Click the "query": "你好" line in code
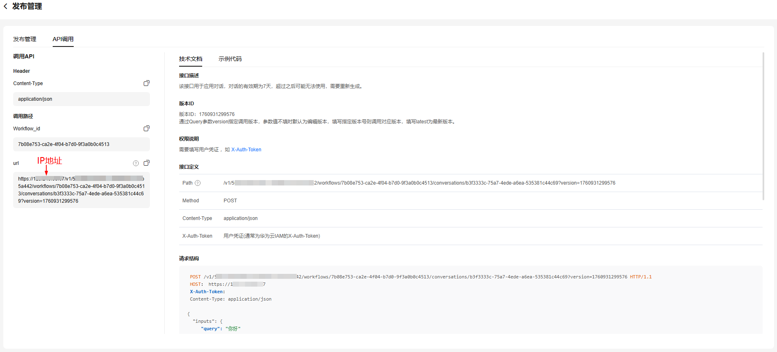Image resolution: width=777 pixels, height=352 pixels. [221, 329]
